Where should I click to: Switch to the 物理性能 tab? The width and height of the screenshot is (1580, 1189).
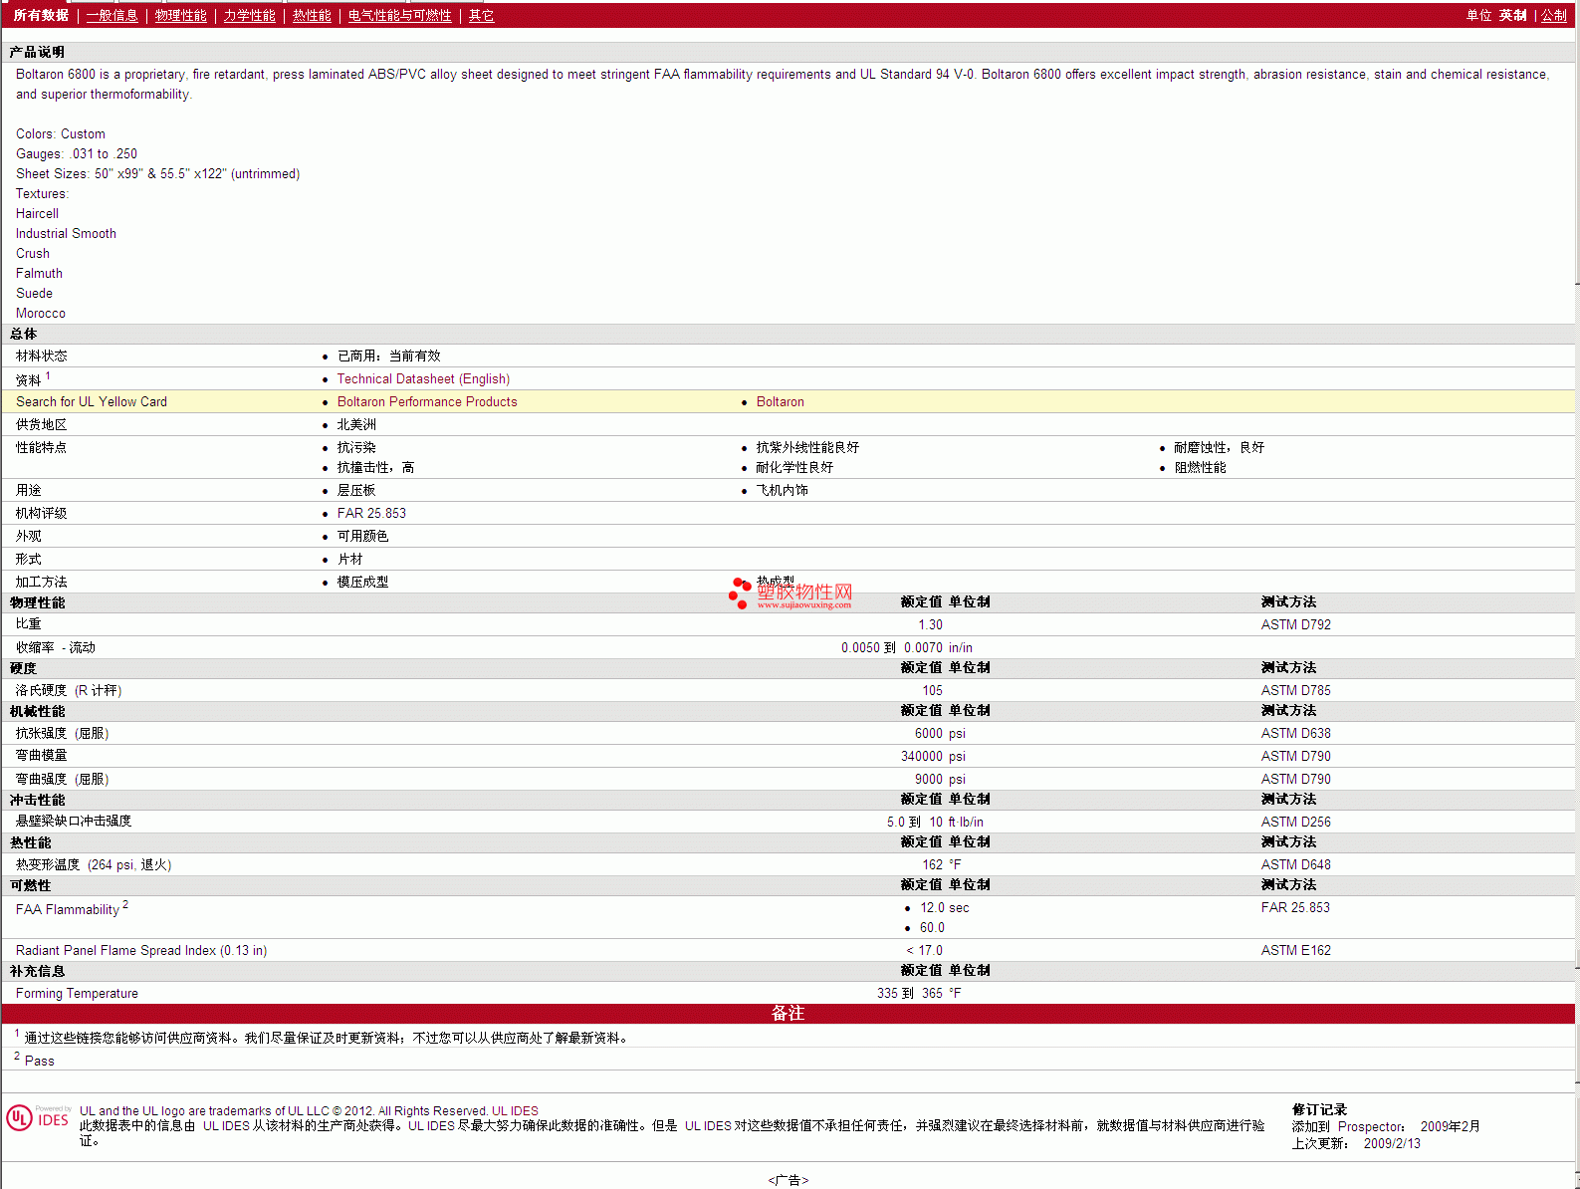[x=180, y=16]
